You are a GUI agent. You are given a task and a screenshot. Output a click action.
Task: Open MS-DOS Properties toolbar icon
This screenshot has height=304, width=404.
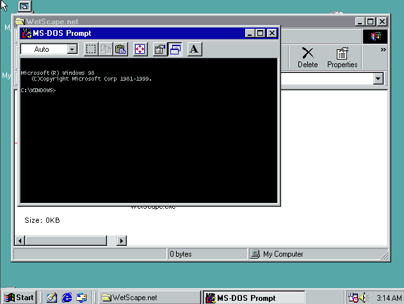(x=160, y=49)
